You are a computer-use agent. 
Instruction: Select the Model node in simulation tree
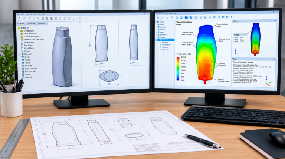(x=161, y=24)
